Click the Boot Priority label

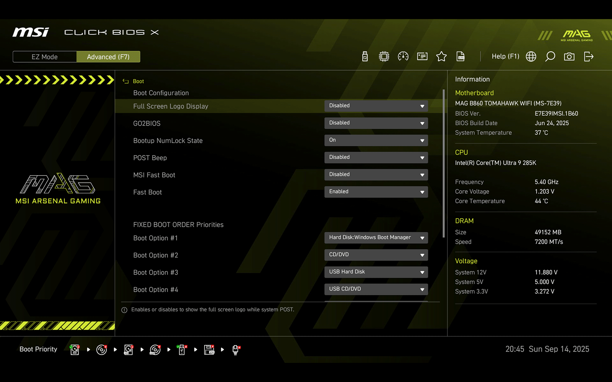coord(38,349)
